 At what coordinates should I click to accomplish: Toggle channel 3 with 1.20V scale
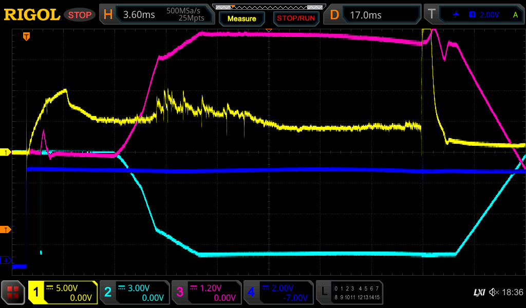point(206,293)
